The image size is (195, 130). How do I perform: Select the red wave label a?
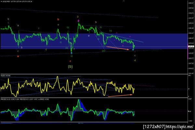[x=18, y=56]
